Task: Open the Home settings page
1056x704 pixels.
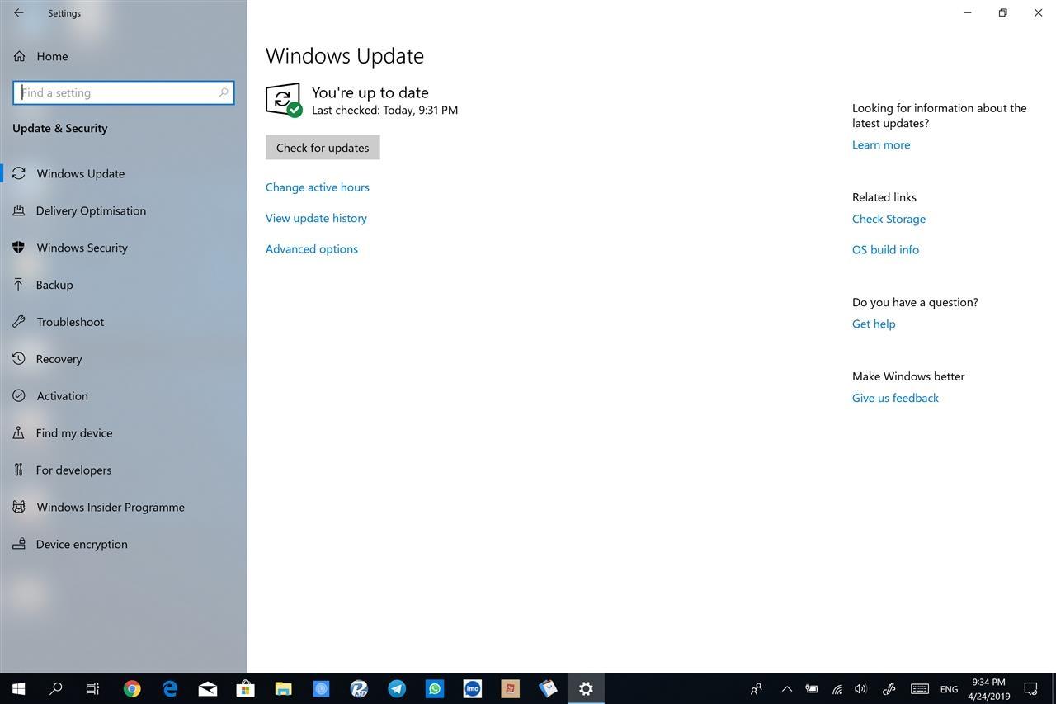Action: [x=52, y=56]
